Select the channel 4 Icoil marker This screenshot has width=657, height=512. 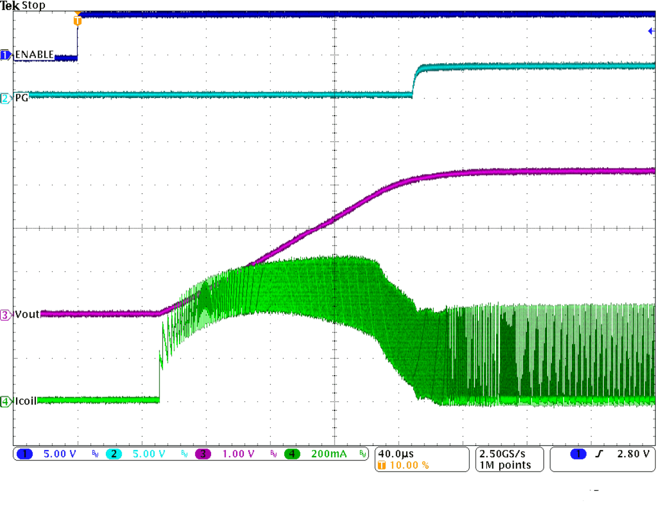click(x=4, y=401)
